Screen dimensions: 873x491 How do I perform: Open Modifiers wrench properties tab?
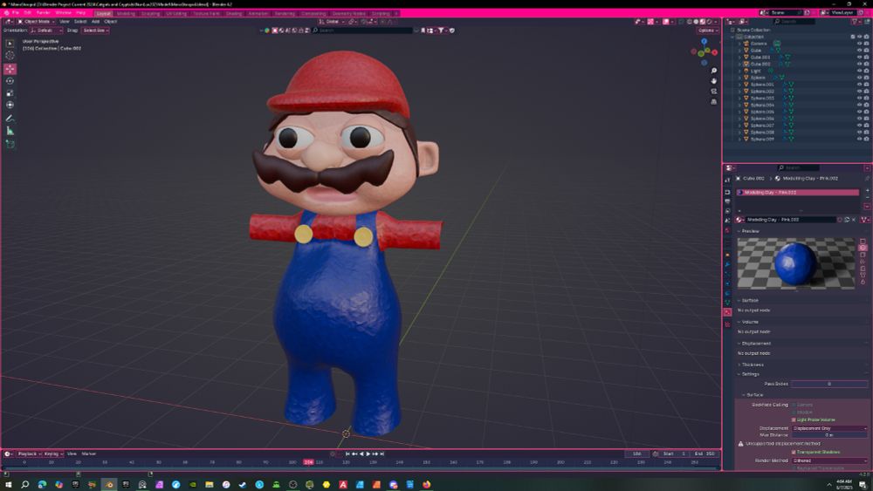click(728, 264)
